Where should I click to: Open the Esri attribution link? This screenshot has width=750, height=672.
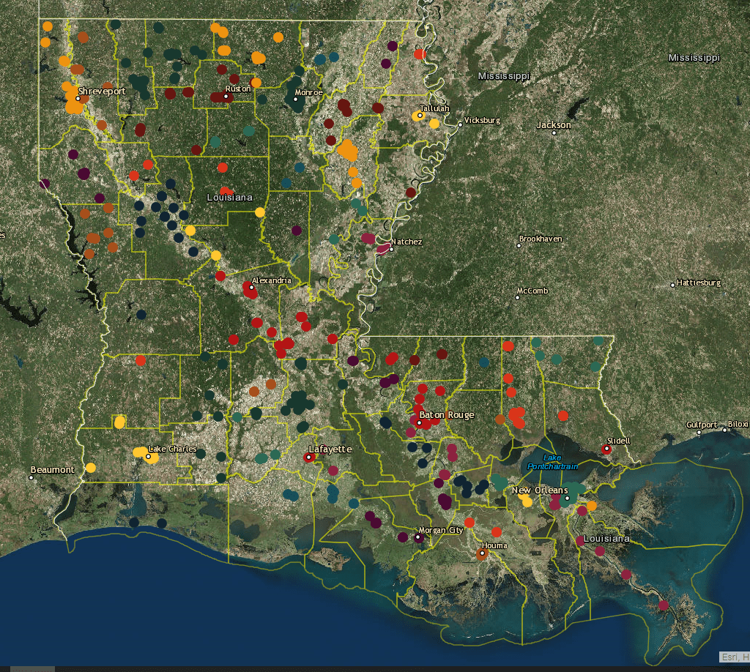pos(732,656)
